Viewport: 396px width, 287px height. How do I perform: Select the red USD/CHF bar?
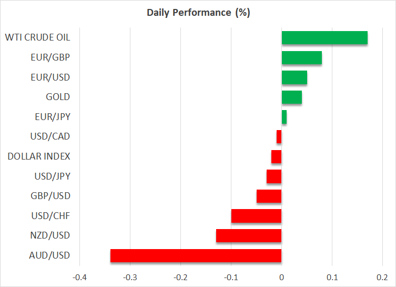pos(256,216)
